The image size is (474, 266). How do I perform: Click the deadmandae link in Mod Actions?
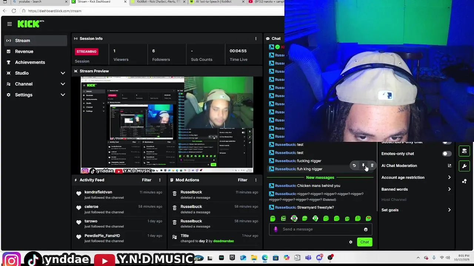tap(223, 241)
